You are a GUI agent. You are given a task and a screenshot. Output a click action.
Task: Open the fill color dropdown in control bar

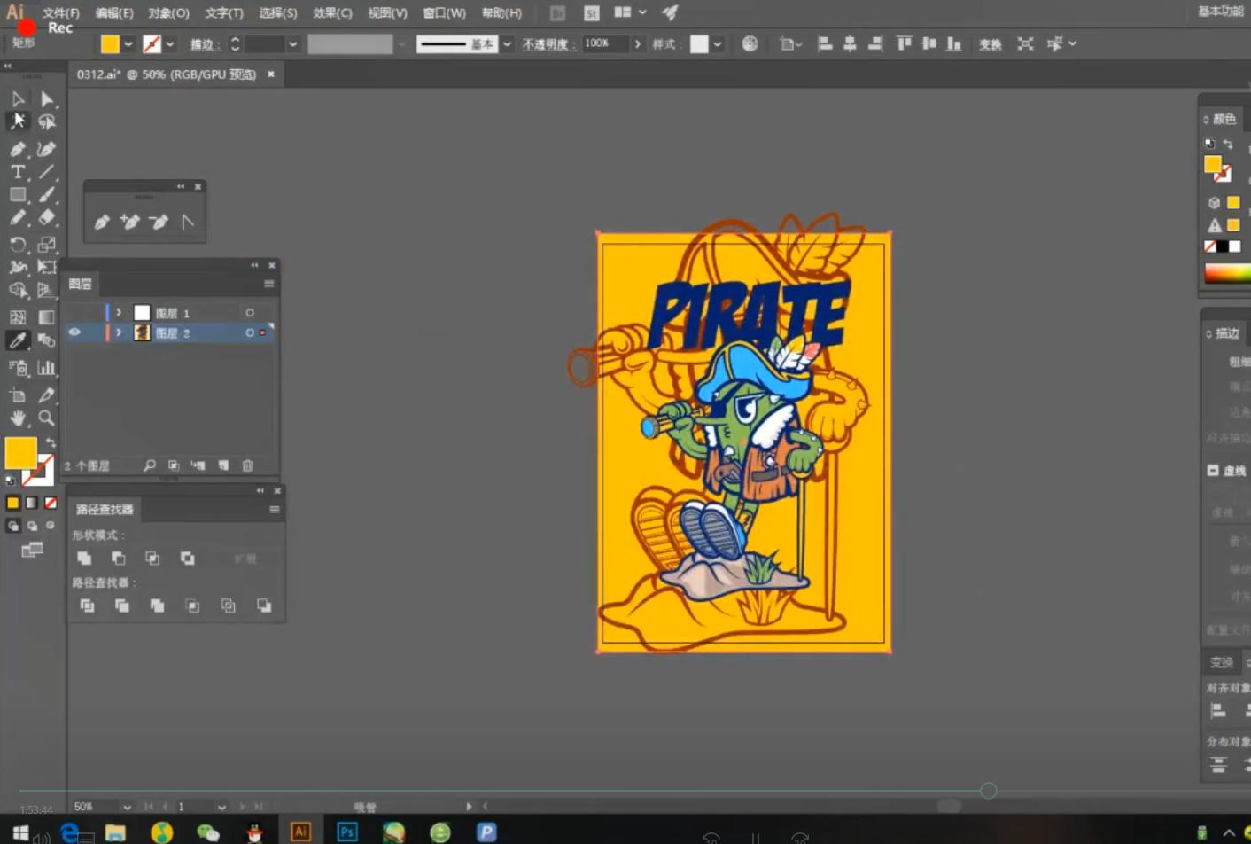pos(129,44)
